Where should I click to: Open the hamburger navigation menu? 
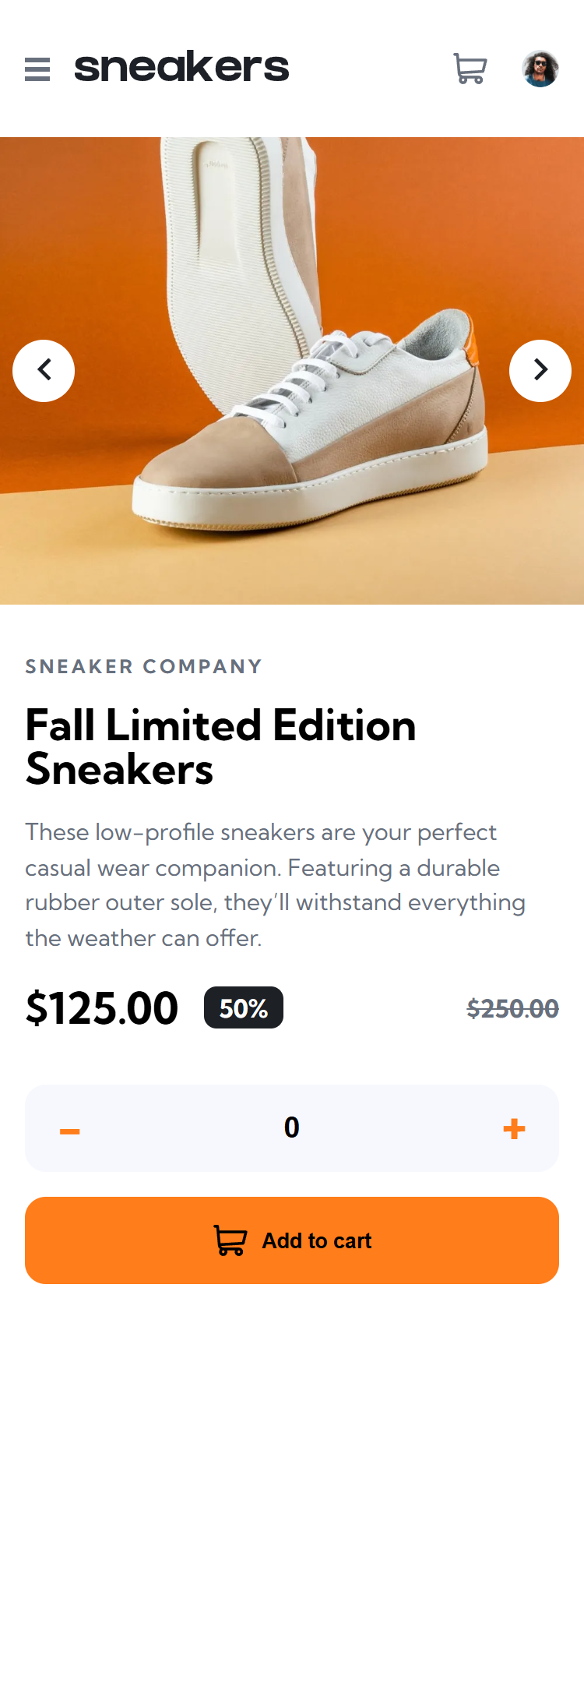pyautogui.click(x=37, y=69)
